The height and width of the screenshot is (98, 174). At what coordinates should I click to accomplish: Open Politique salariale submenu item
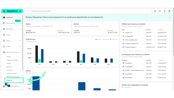click(x=12, y=73)
